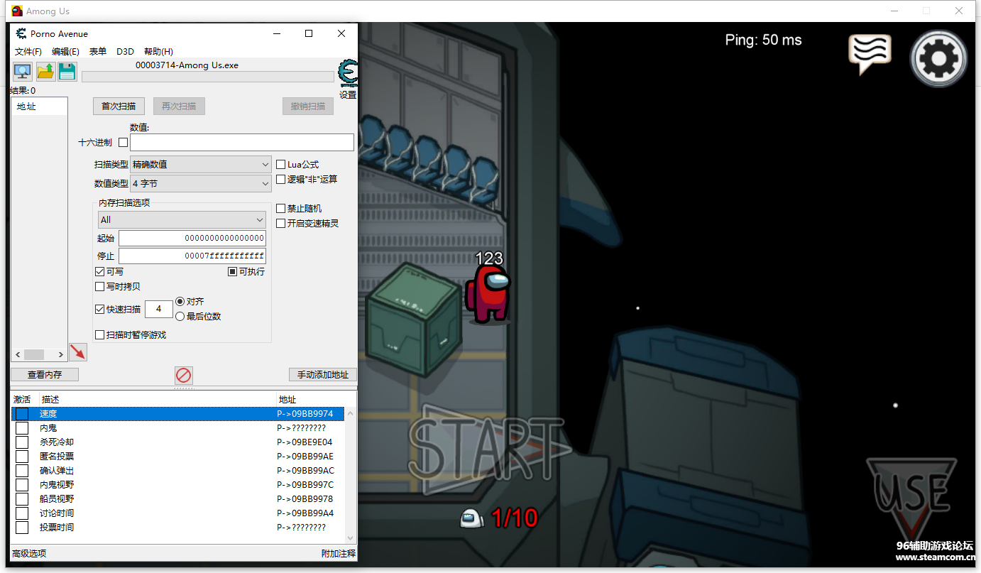Click the red no-entry clear list icon
This screenshot has height=573, width=981.
pos(184,375)
